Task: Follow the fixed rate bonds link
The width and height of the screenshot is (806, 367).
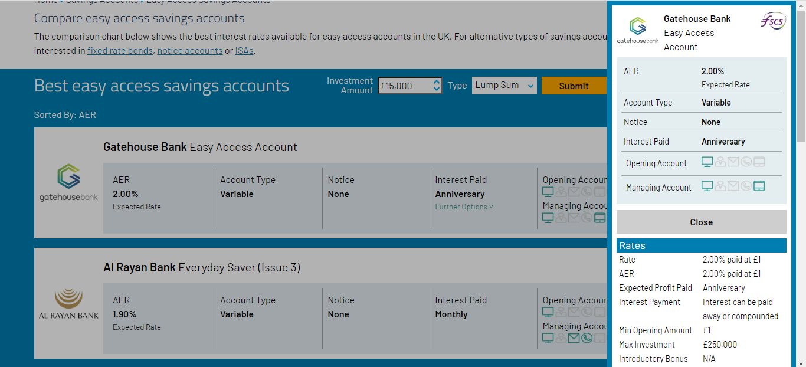Action: (x=120, y=50)
